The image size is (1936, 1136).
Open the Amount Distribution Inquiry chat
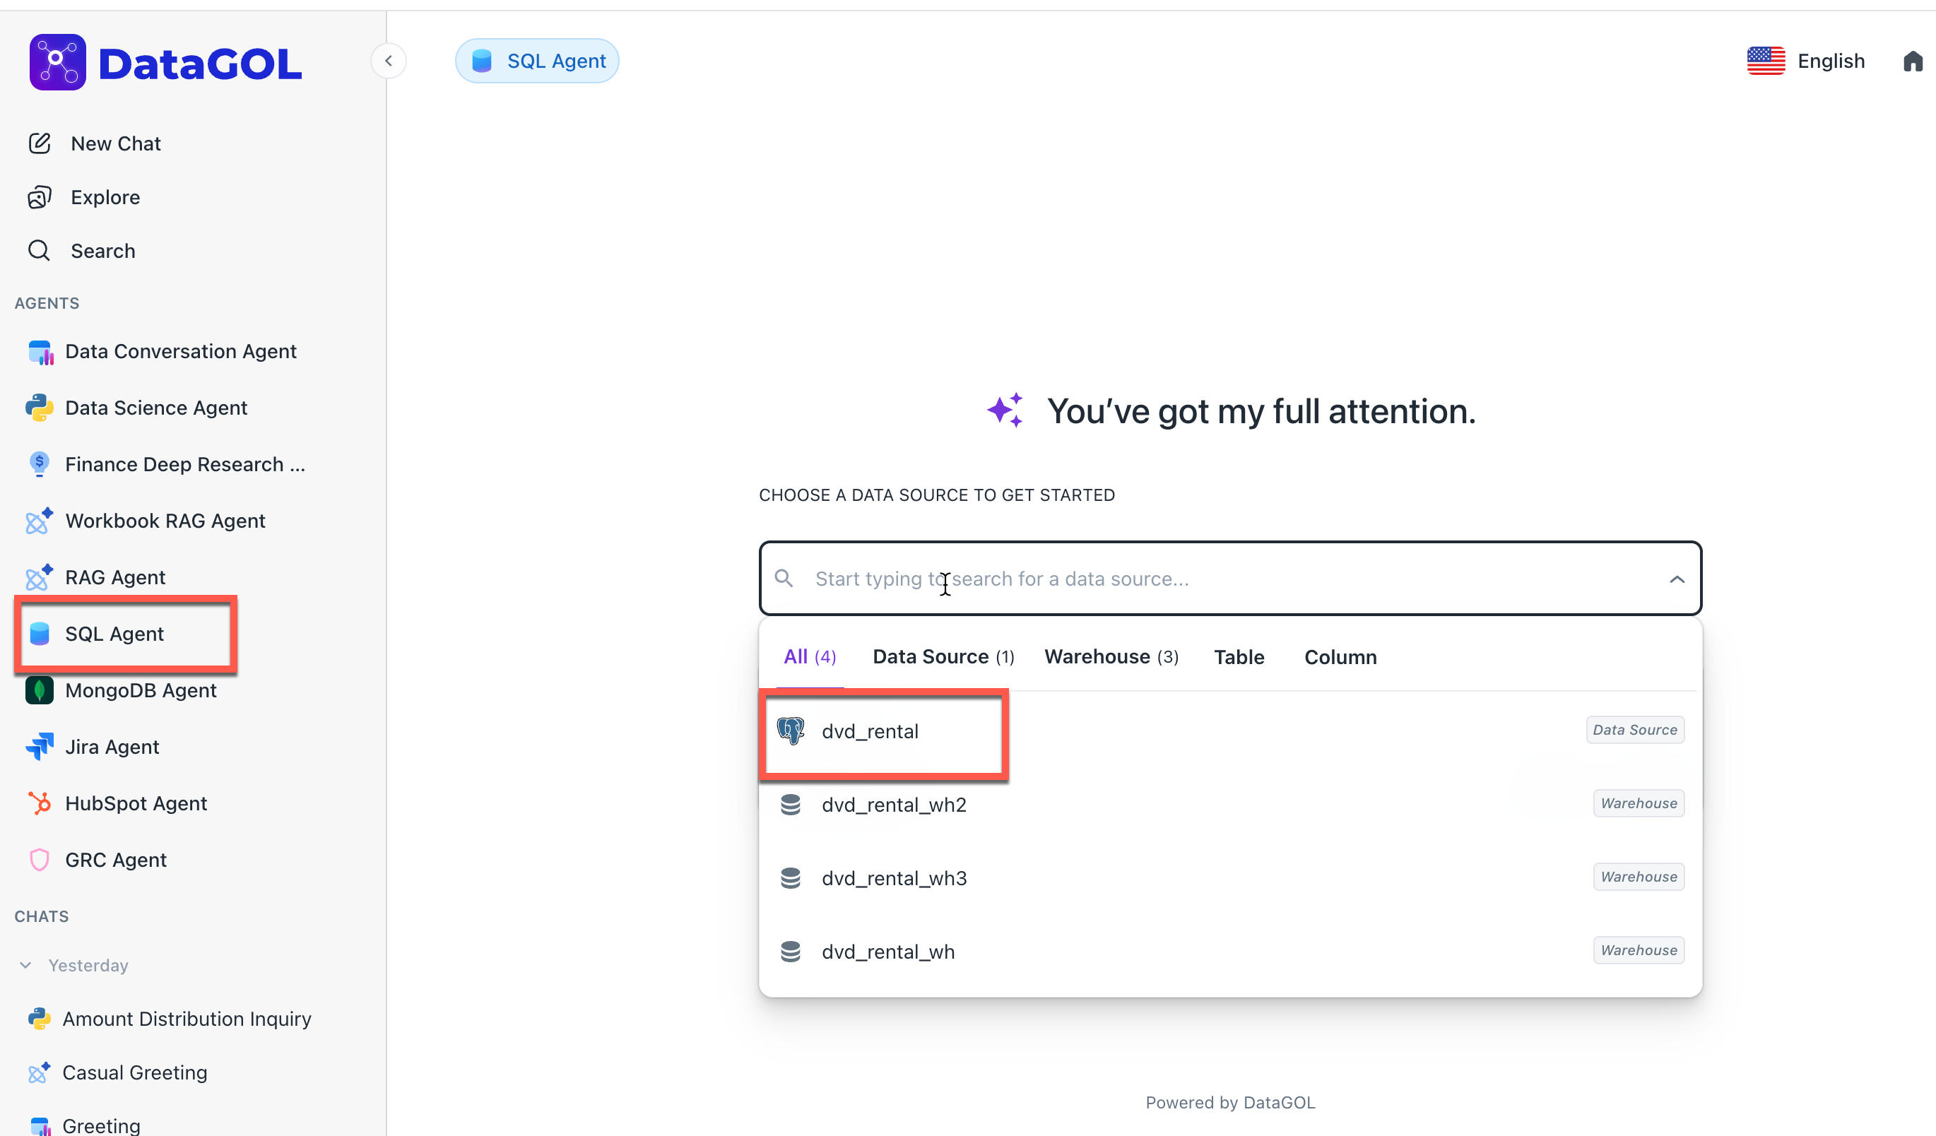tap(187, 1019)
